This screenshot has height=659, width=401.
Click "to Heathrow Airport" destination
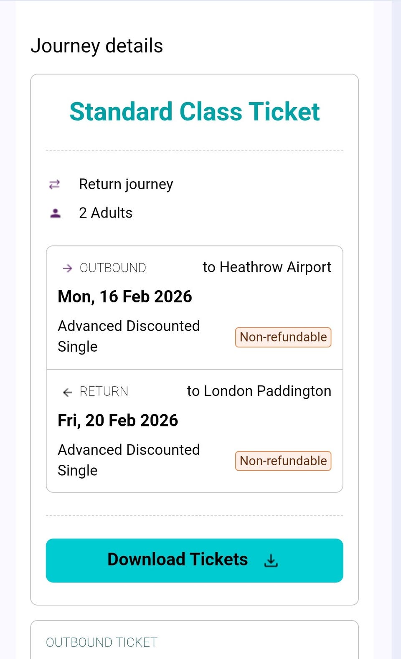(267, 267)
